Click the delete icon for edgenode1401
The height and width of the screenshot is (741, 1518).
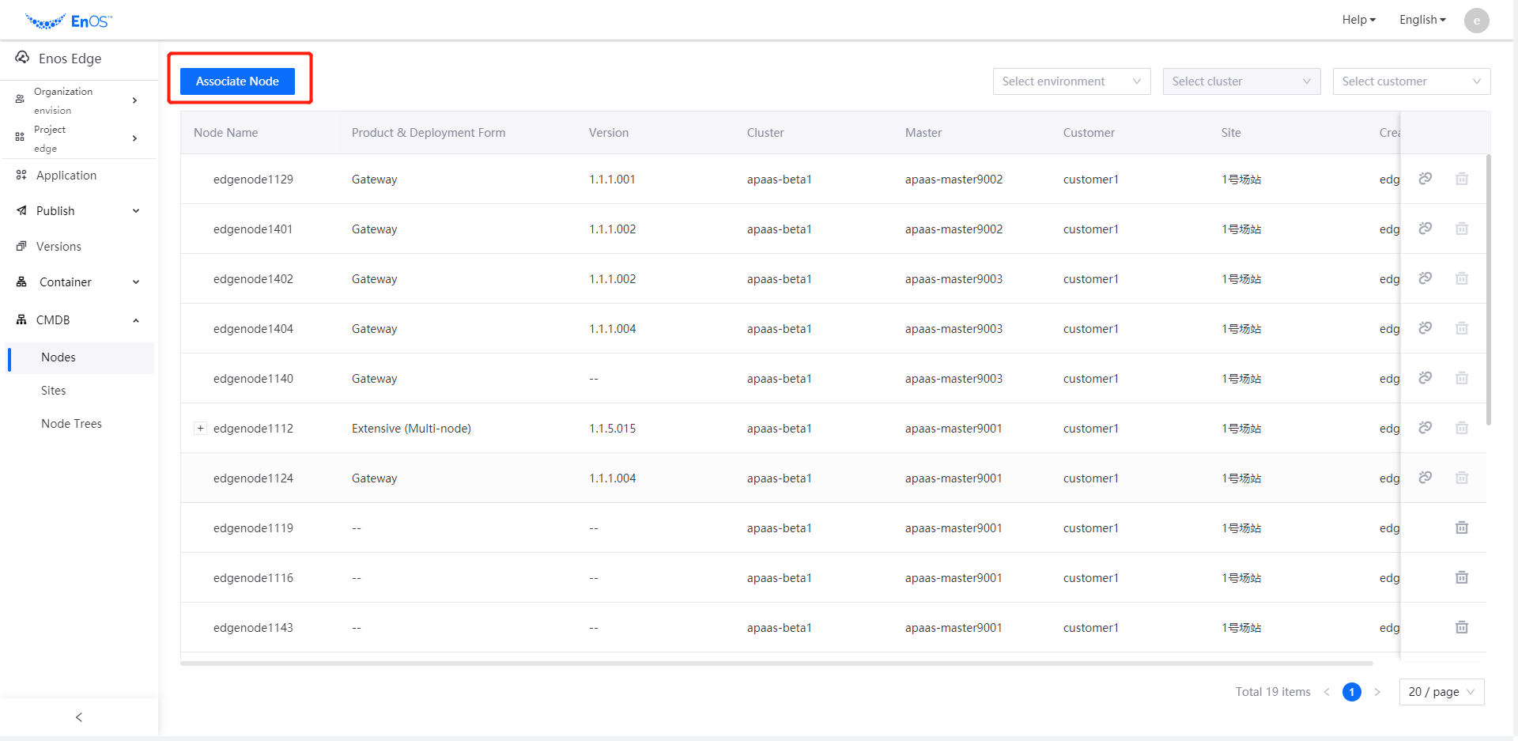[x=1462, y=229]
